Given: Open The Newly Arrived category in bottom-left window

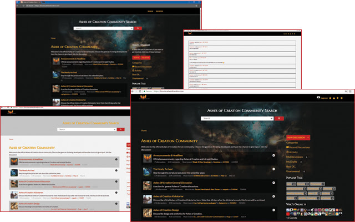Looking at the screenshot, I should tap(27, 170).
